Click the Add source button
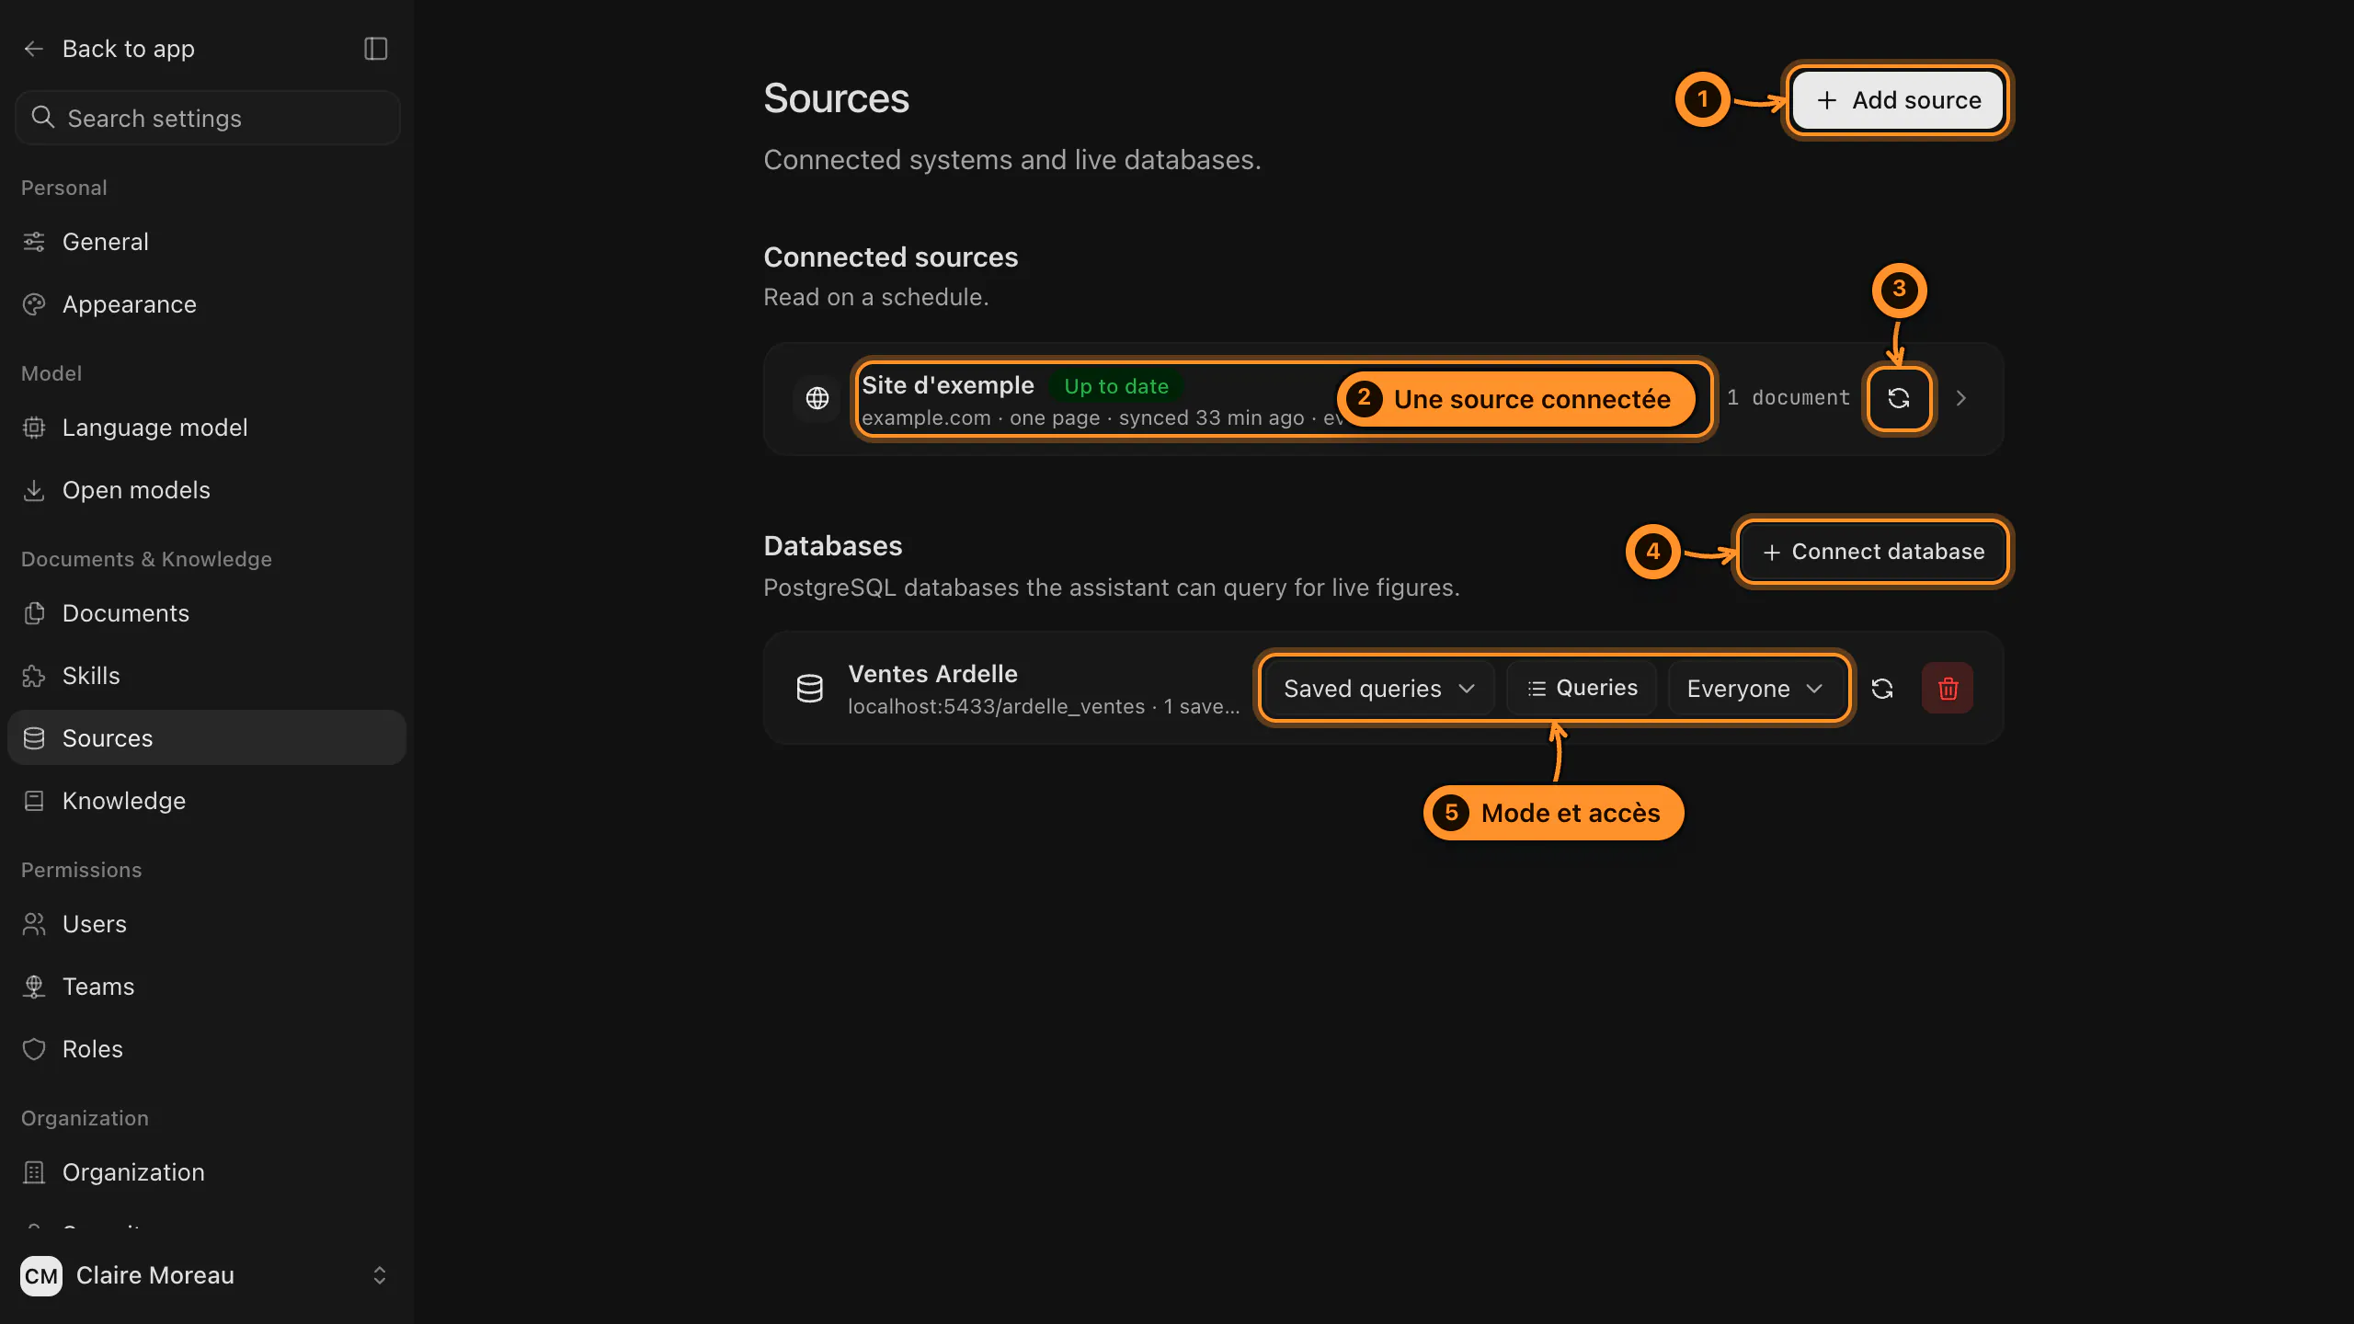 point(1898,100)
